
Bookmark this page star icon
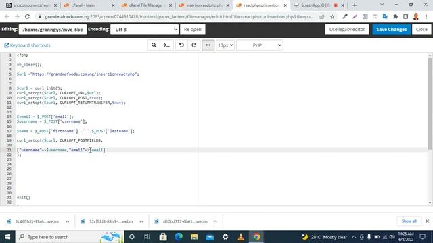click(x=332, y=16)
